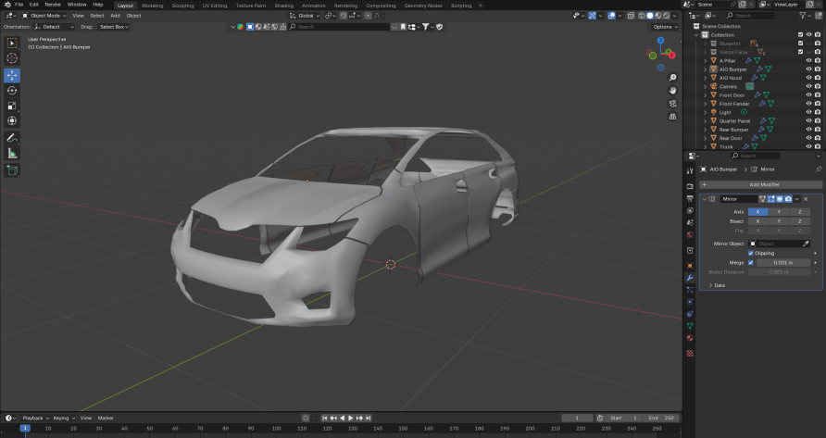The width and height of the screenshot is (826, 438).
Task: Click the Merge distance value field
Action: point(783,262)
